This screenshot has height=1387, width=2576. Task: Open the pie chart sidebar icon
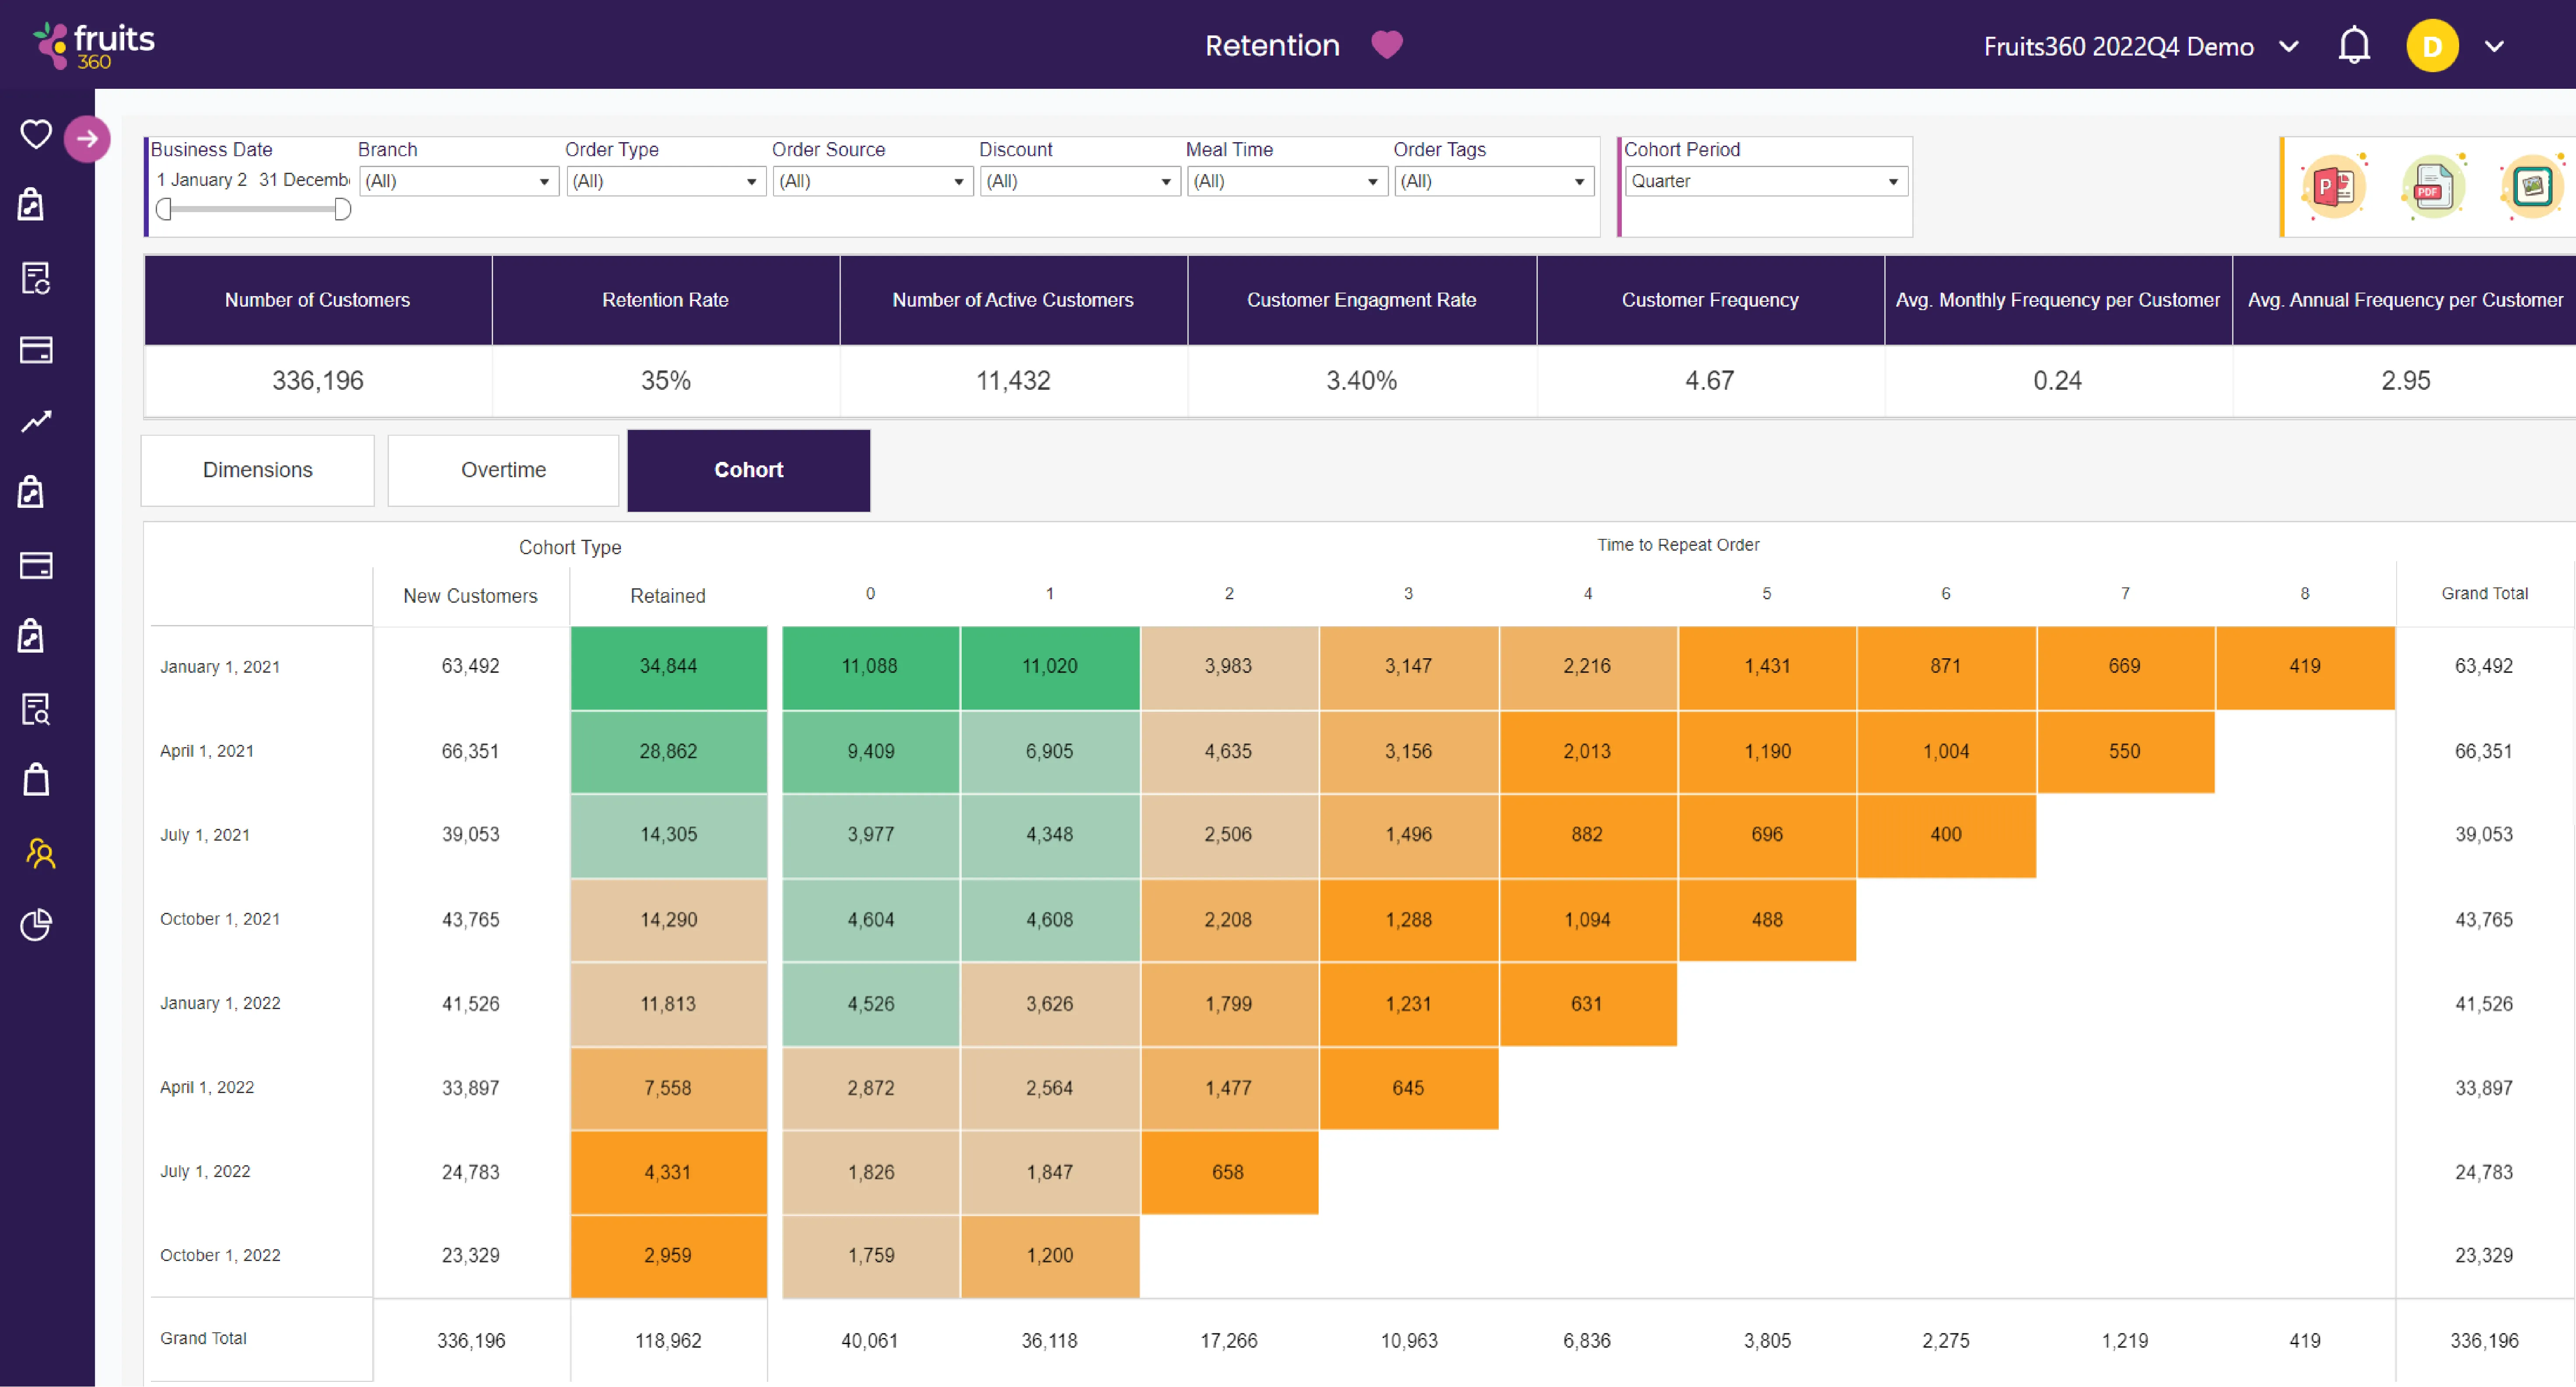point(36,925)
